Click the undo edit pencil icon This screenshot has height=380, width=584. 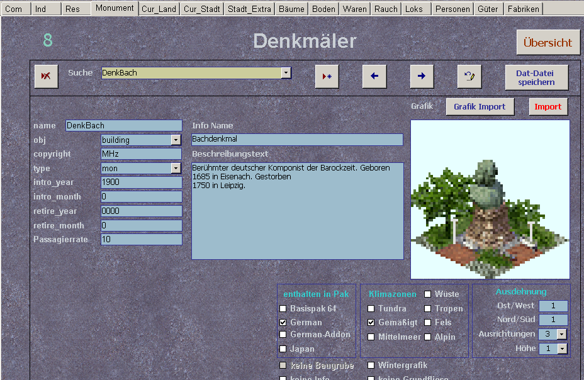pyautogui.click(x=469, y=76)
